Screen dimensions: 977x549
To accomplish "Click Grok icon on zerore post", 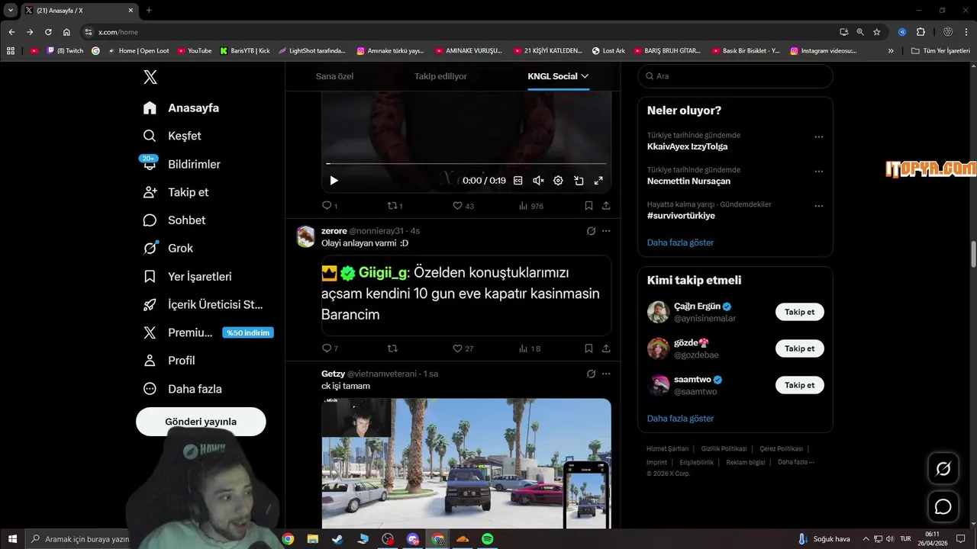I will tap(591, 231).
